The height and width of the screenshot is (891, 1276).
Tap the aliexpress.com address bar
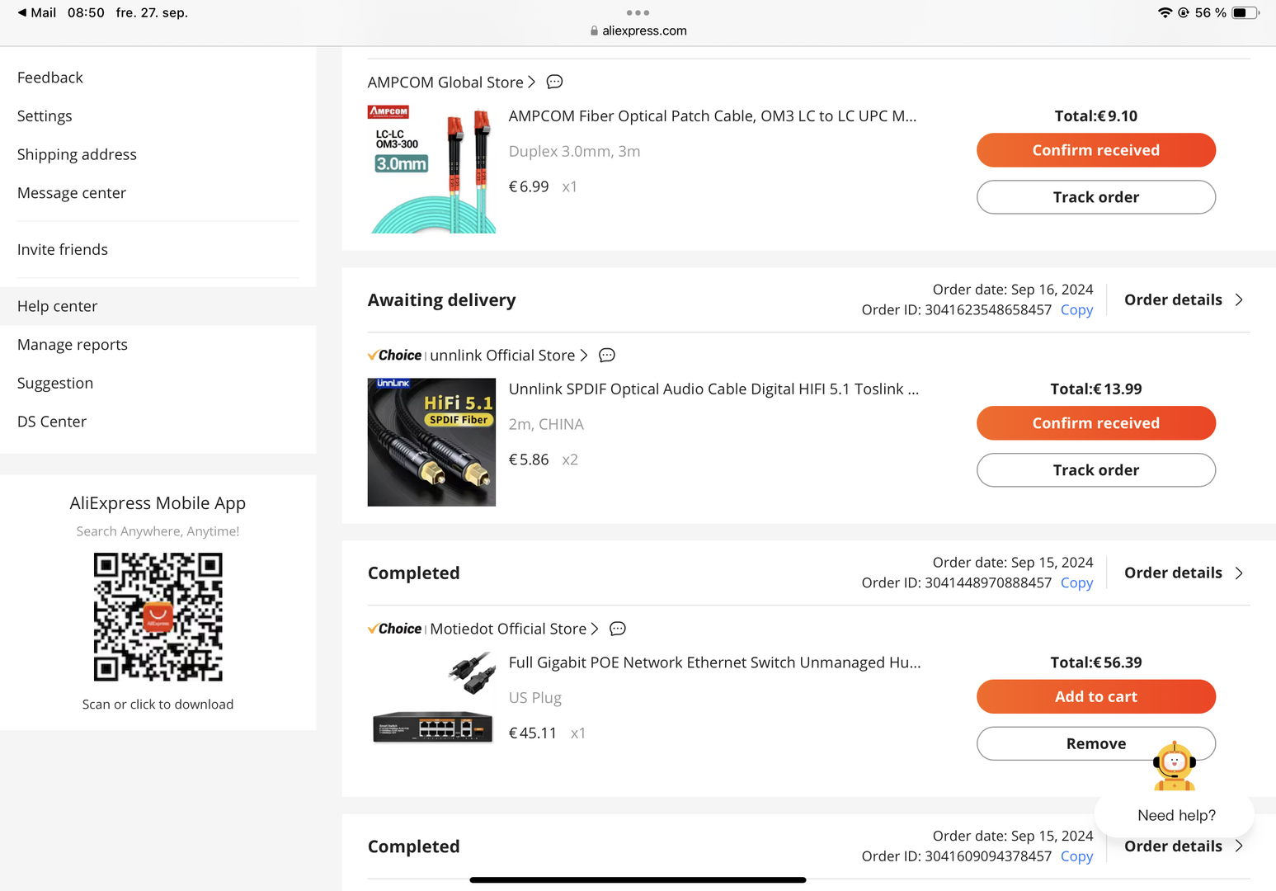click(638, 31)
